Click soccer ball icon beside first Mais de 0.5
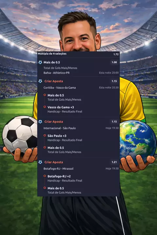This screenshot has width=157, height=235. coord(40,62)
